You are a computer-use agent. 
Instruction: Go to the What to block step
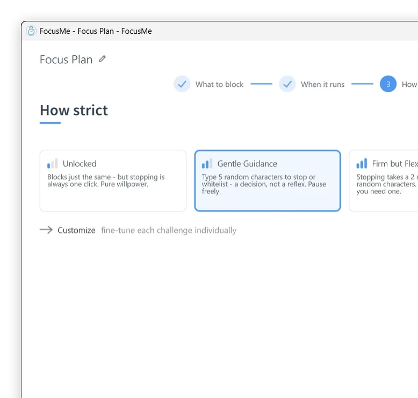coord(219,84)
